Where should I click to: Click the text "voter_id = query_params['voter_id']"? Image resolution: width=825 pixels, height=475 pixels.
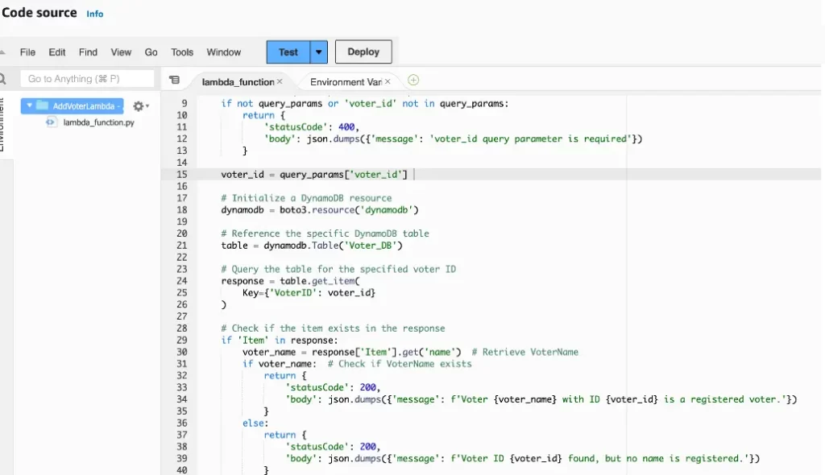314,174
